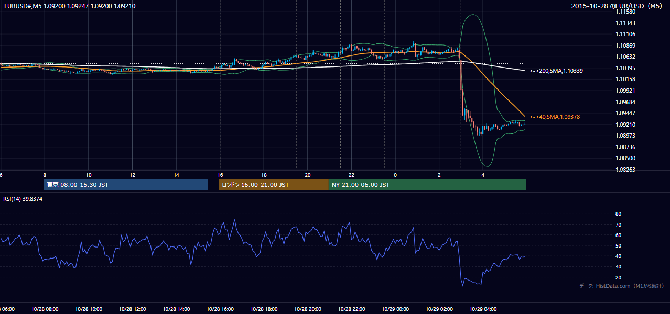The image size is (670, 314).
Task: Click RSI scale level 80
Action: (x=618, y=214)
